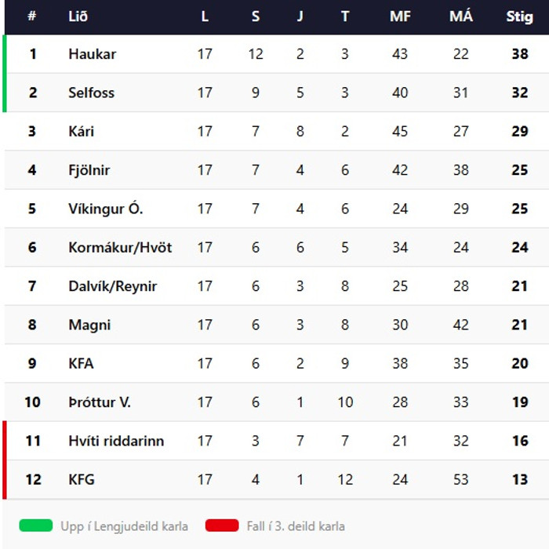Click the Kormákur/Hvöt team name
The image size is (549, 549).
coord(120,248)
